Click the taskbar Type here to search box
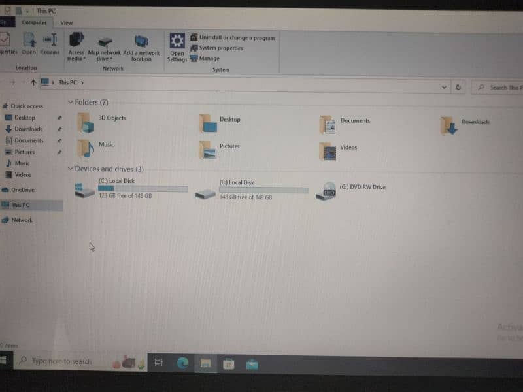Viewport: 523px width, 392px height. (80, 361)
